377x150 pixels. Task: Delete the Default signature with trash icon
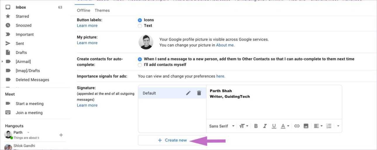click(199, 93)
